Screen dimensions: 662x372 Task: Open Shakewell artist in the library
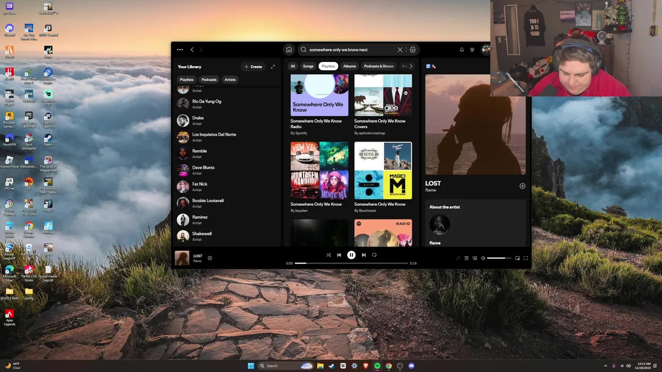(x=228, y=236)
